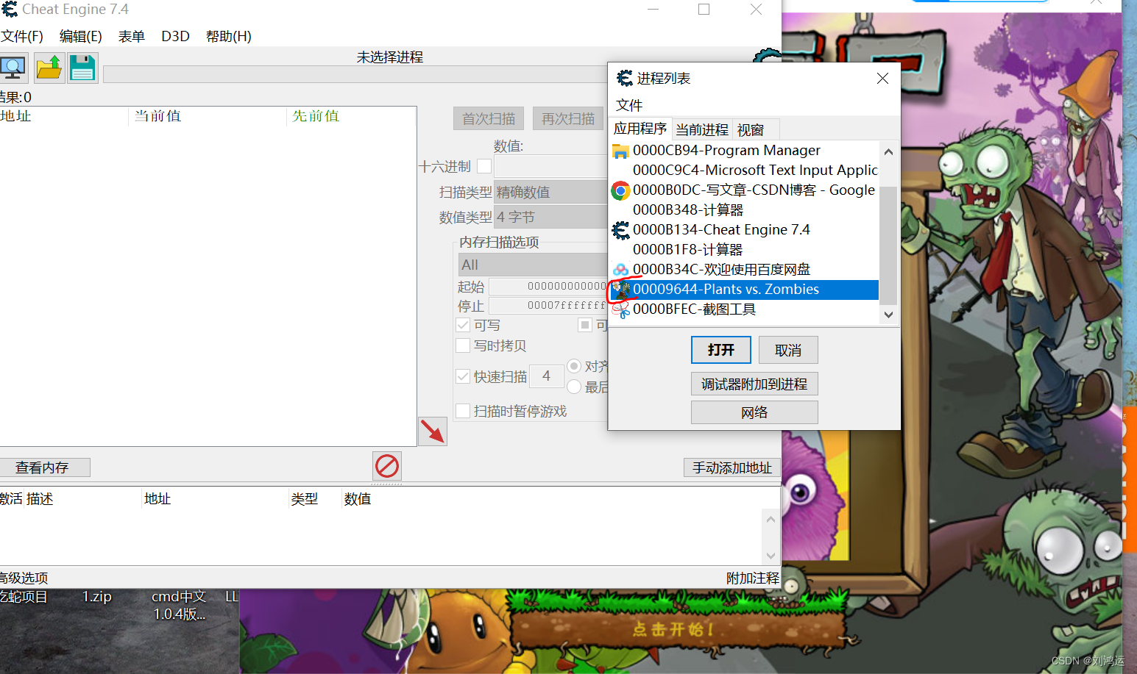Select 0000CB94-Program Manager row

(744, 151)
